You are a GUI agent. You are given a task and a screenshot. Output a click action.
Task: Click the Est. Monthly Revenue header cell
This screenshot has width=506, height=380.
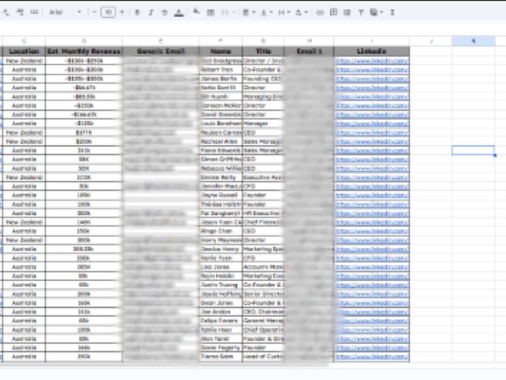(x=84, y=51)
